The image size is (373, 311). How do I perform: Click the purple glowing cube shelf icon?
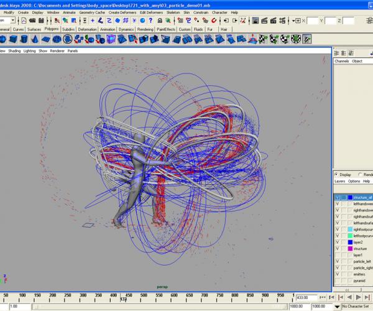[x=111, y=39]
